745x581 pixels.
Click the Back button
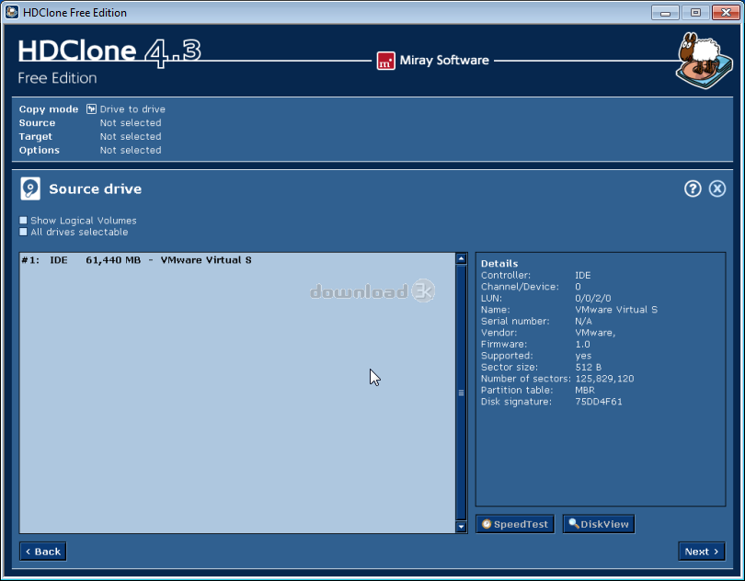[42, 551]
